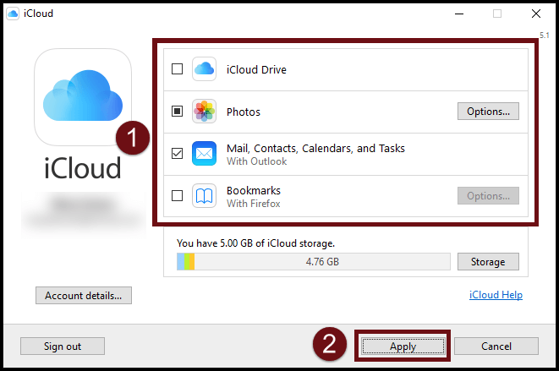
Task: Click Sign out
Action: pos(63,346)
